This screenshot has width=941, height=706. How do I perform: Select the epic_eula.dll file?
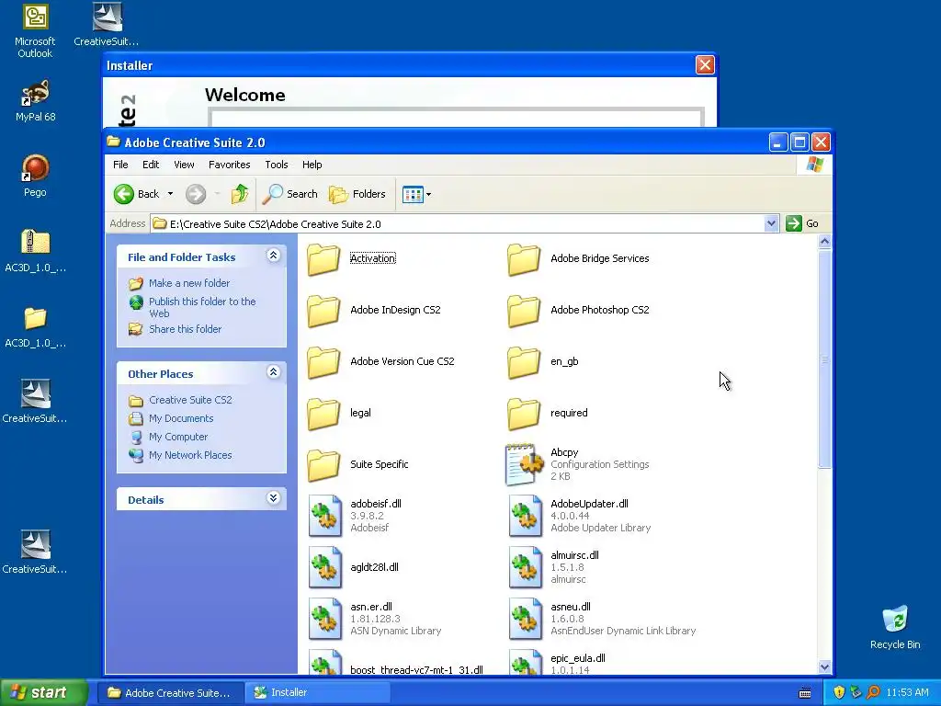(x=557, y=663)
